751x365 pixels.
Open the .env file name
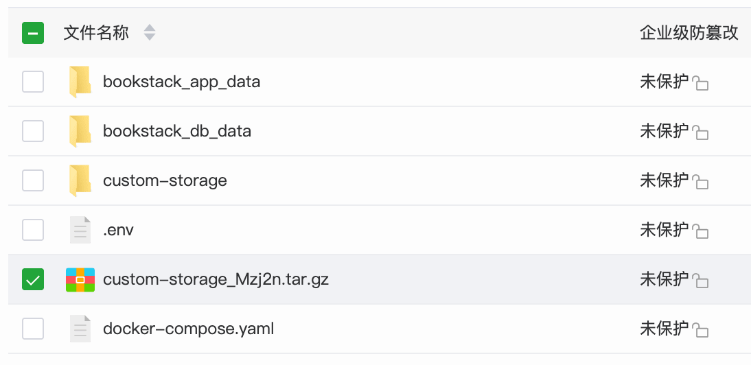coord(118,230)
